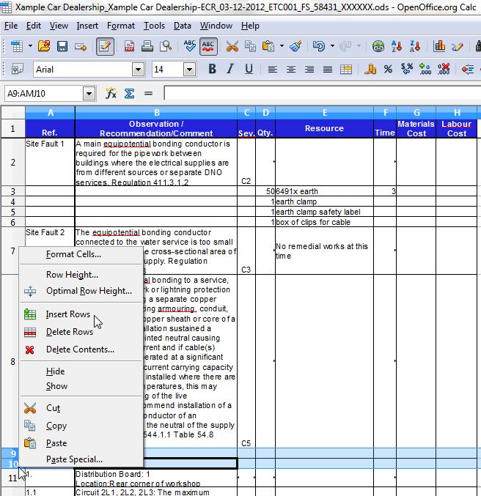481x496 pixels.
Task: Run the Spelling check icon
Action: click(x=190, y=46)
